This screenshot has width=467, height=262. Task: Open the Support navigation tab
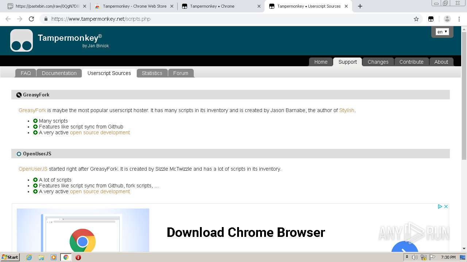347,62
